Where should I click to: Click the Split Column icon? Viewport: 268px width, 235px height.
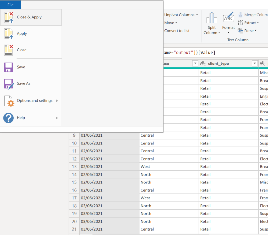212,18
